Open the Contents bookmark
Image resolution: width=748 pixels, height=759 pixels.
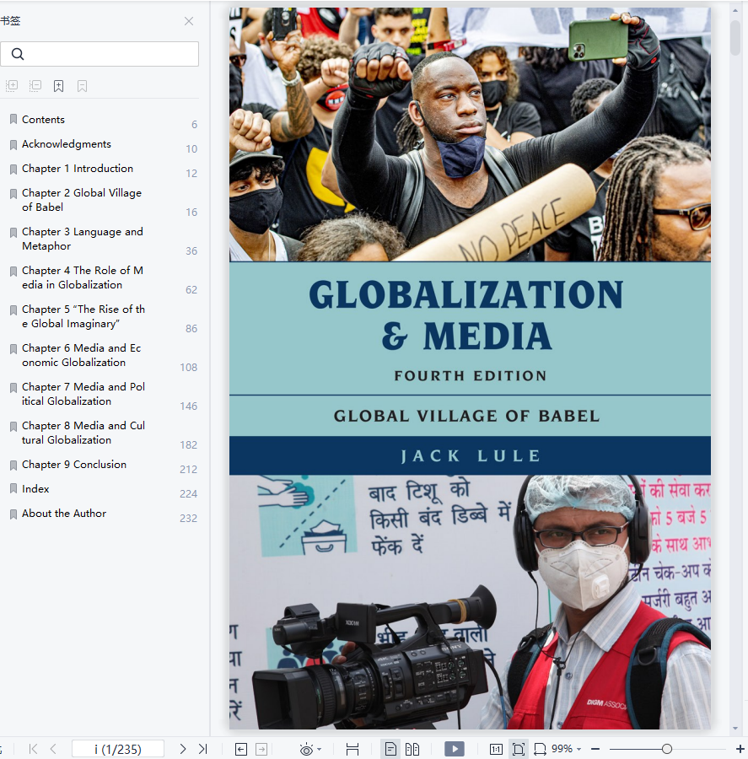point(43,120)
